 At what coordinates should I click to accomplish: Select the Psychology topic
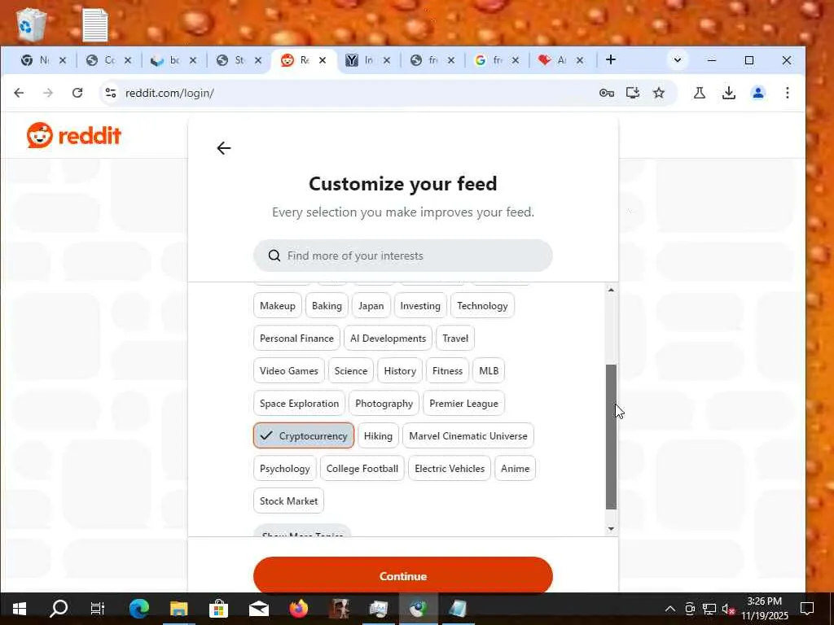284,468
